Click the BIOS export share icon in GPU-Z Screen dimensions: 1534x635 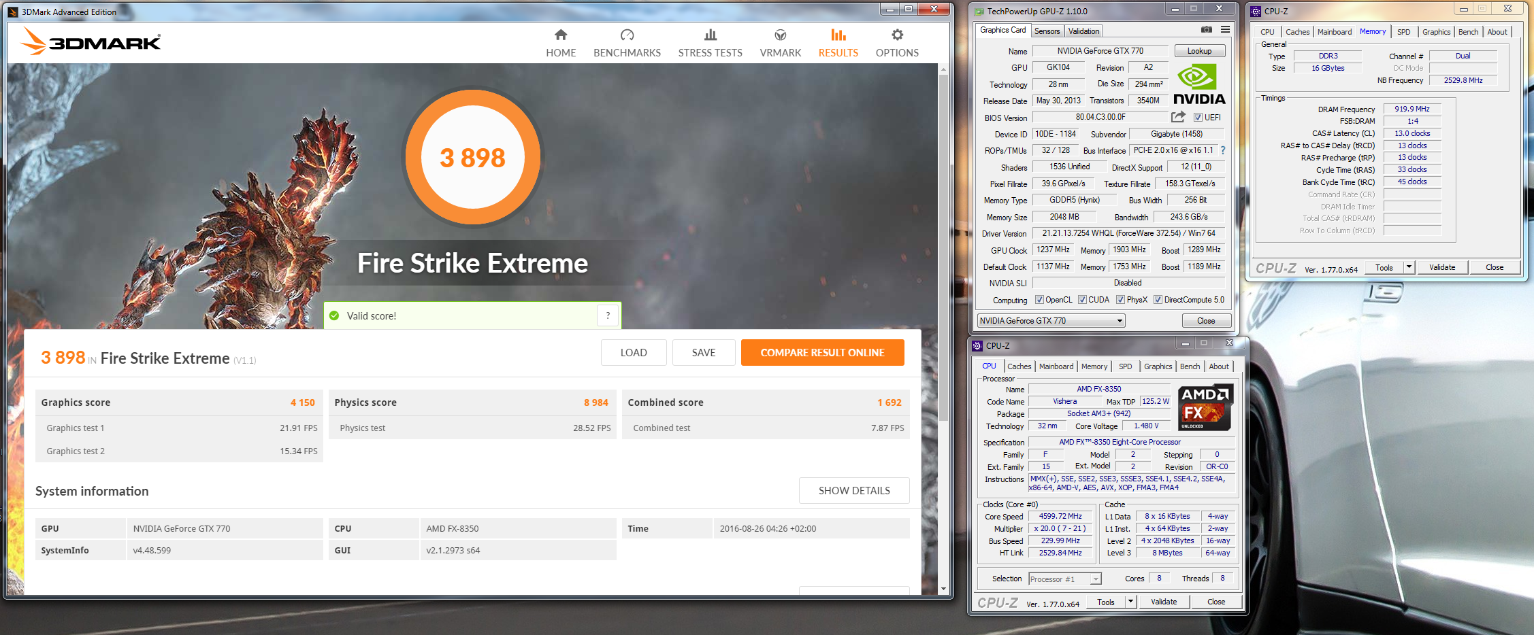pos(1178,117)
